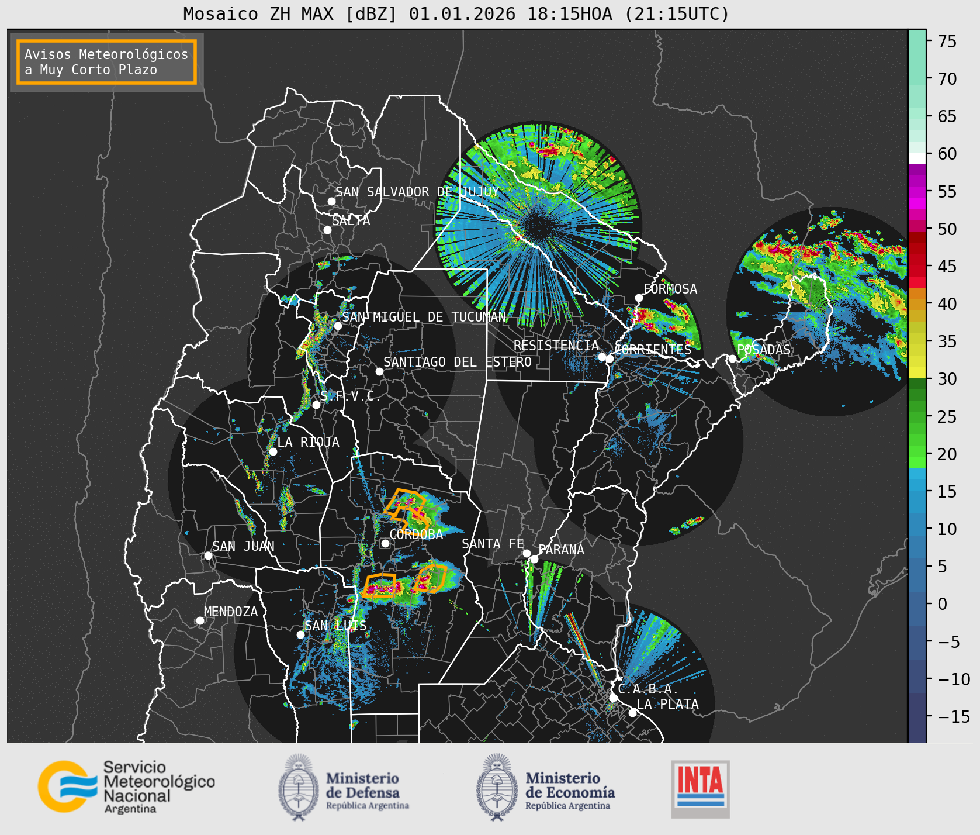Click the MENDOZA label text

231,612
